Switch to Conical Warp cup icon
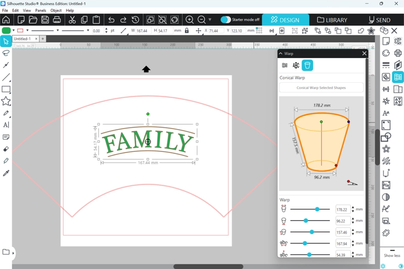The height and width of the screenshot is (269, 404). point(307,65)
